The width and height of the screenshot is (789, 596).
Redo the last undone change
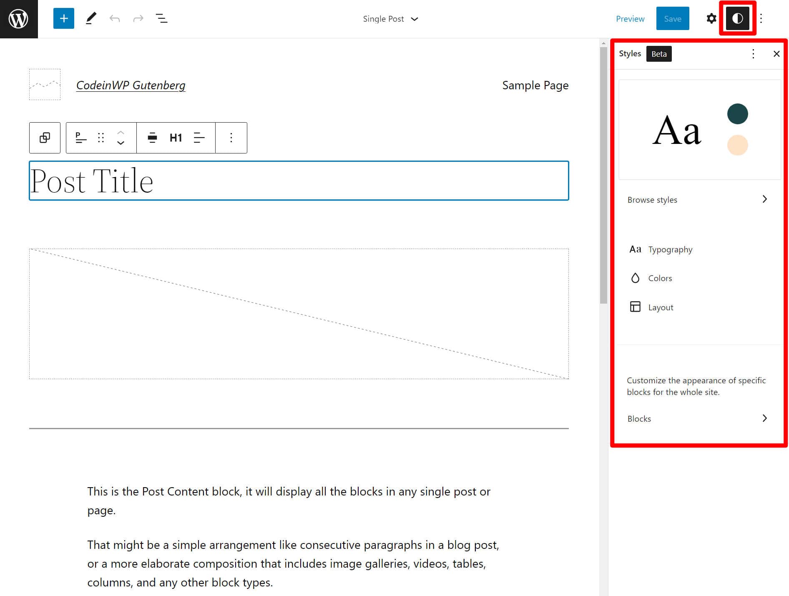click(x=138, y=18)
